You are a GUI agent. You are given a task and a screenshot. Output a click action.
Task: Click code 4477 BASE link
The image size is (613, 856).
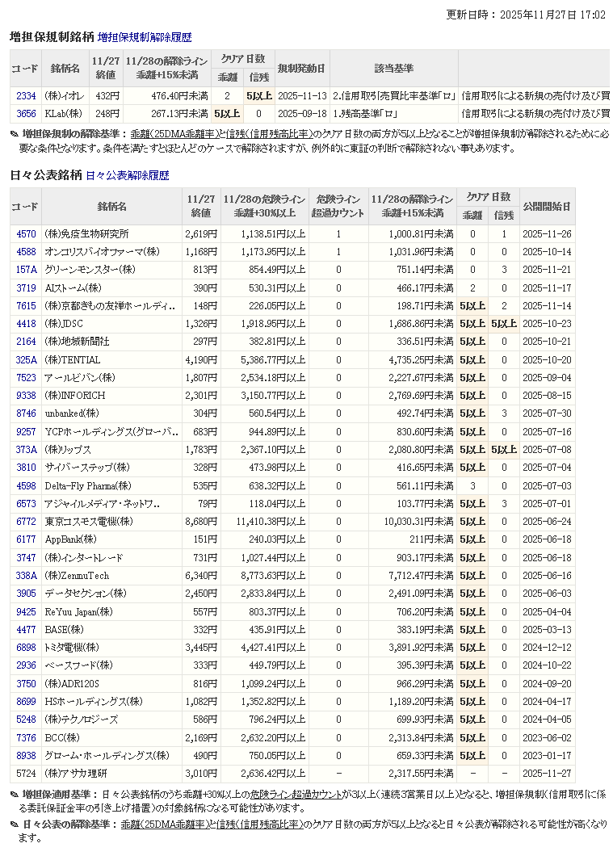coord(26,629)
